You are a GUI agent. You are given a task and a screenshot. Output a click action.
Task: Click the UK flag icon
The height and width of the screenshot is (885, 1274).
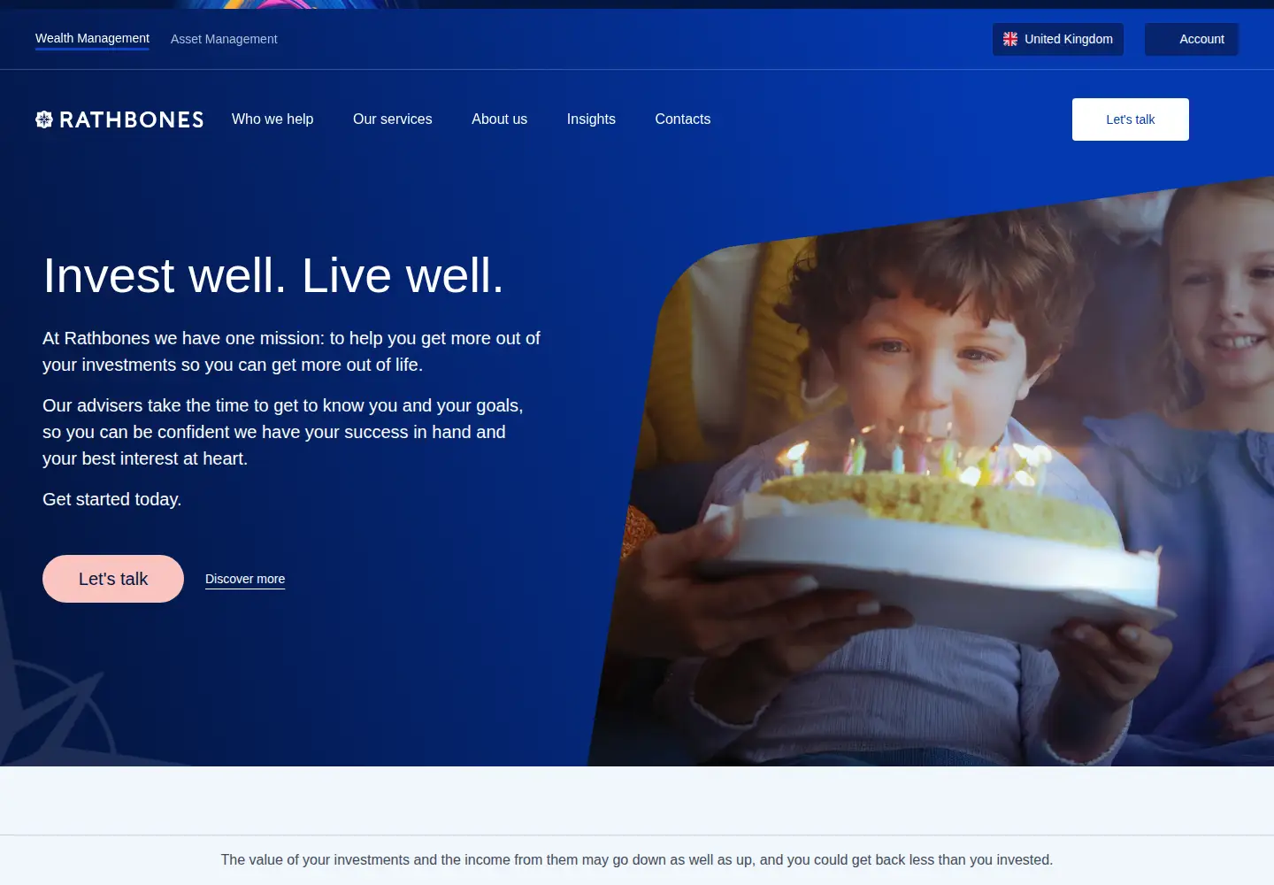[x=1010, y=39]
